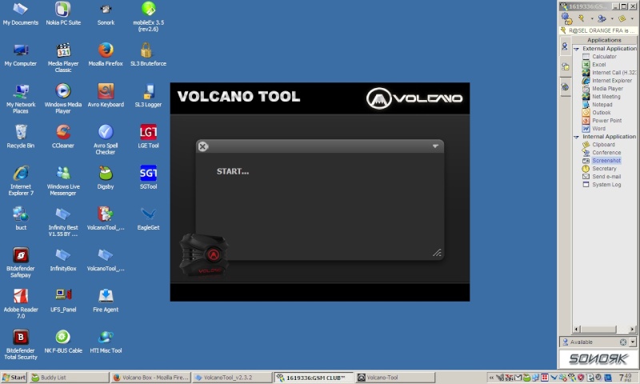
Task: Select SGTool desktop icon
Action: 148,178
